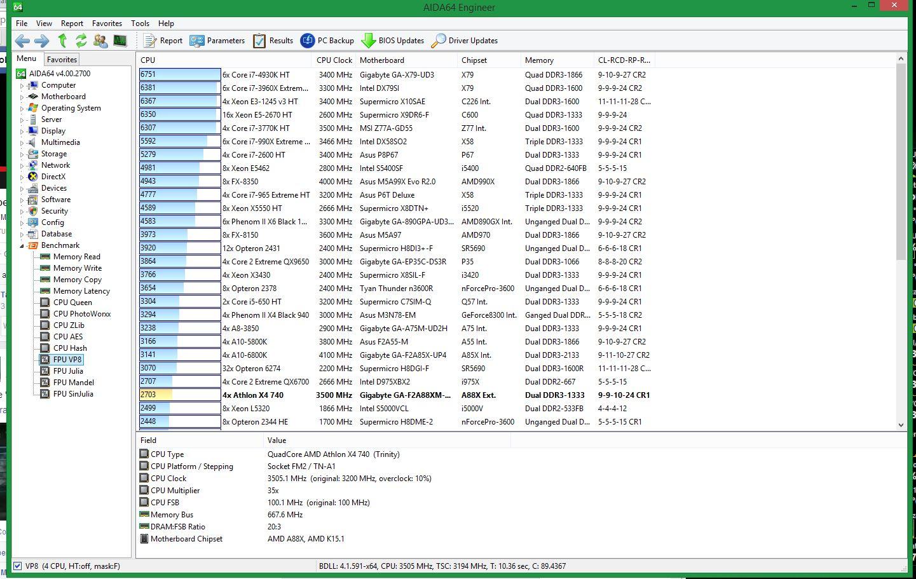This screenshot has width=916, height=579.
Task: Expand the Computer tree node
Action: coord(22,85)
